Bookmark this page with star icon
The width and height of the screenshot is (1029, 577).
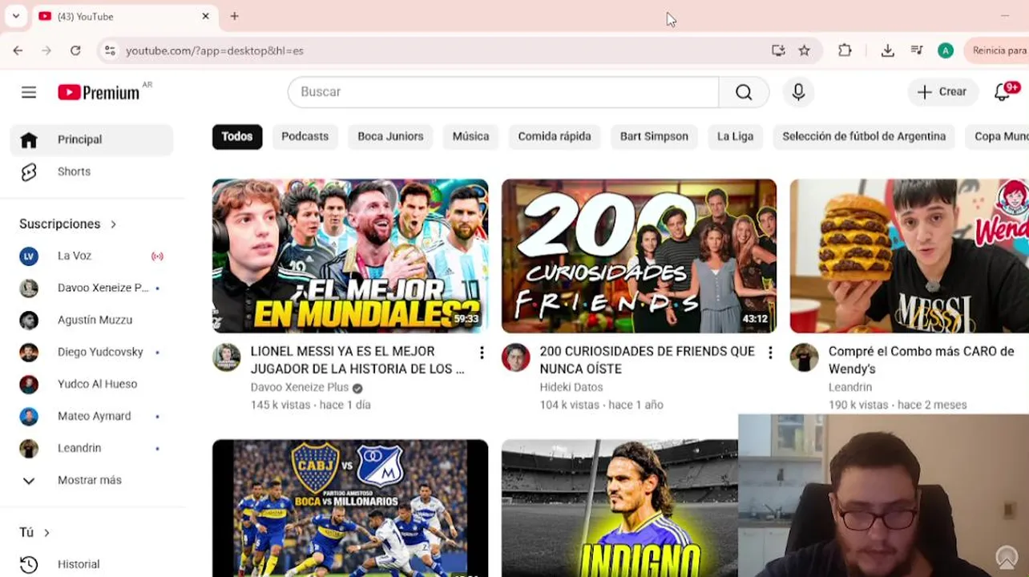click(x=804, y=50)
